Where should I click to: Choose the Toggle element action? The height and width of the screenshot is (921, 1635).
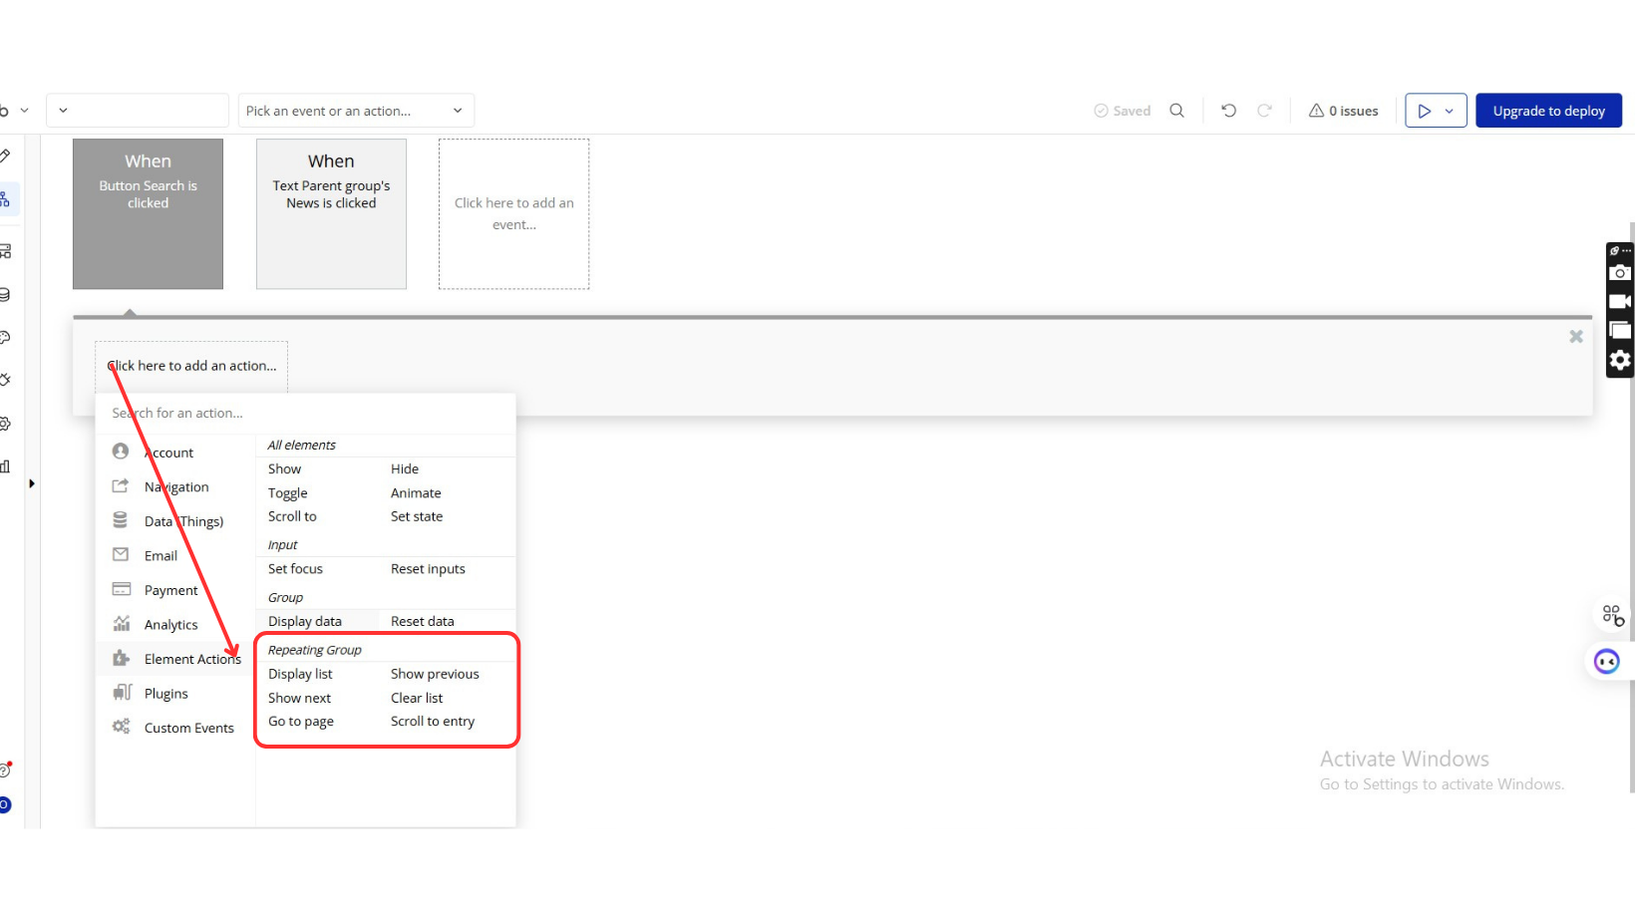tap(287, 492)
